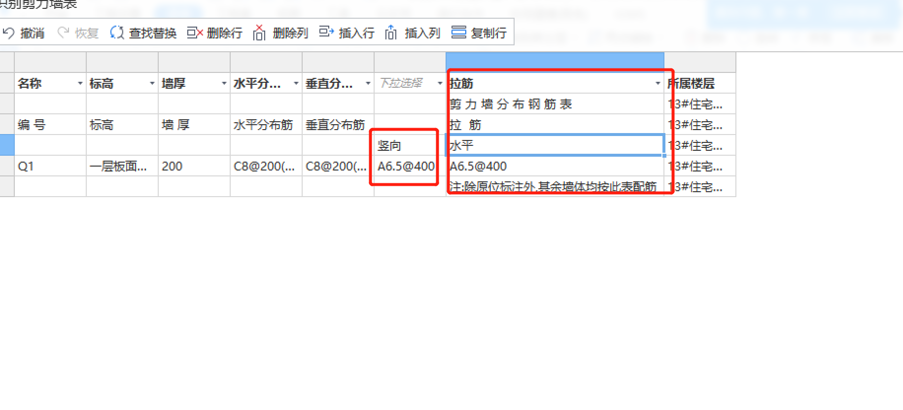Click the 垂直分布筋 cell
The height and width of the screenshot is (410, 903).
click(338, 125)
